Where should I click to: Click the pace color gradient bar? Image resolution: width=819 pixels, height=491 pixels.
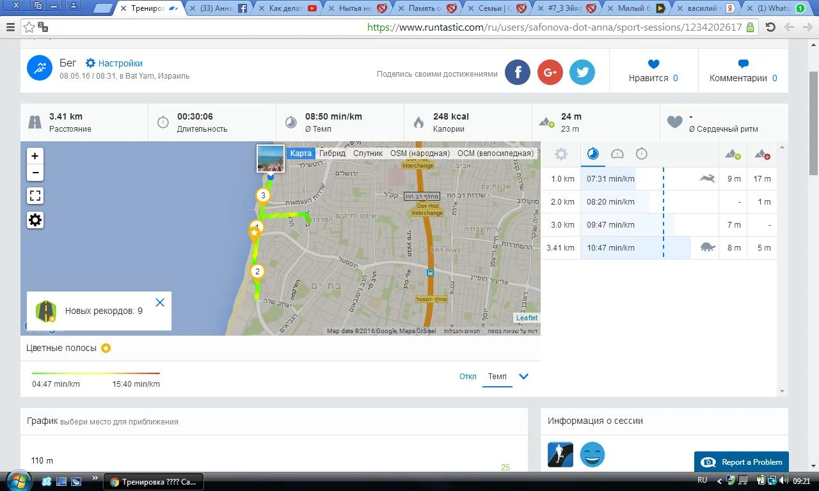click(96, 373)
